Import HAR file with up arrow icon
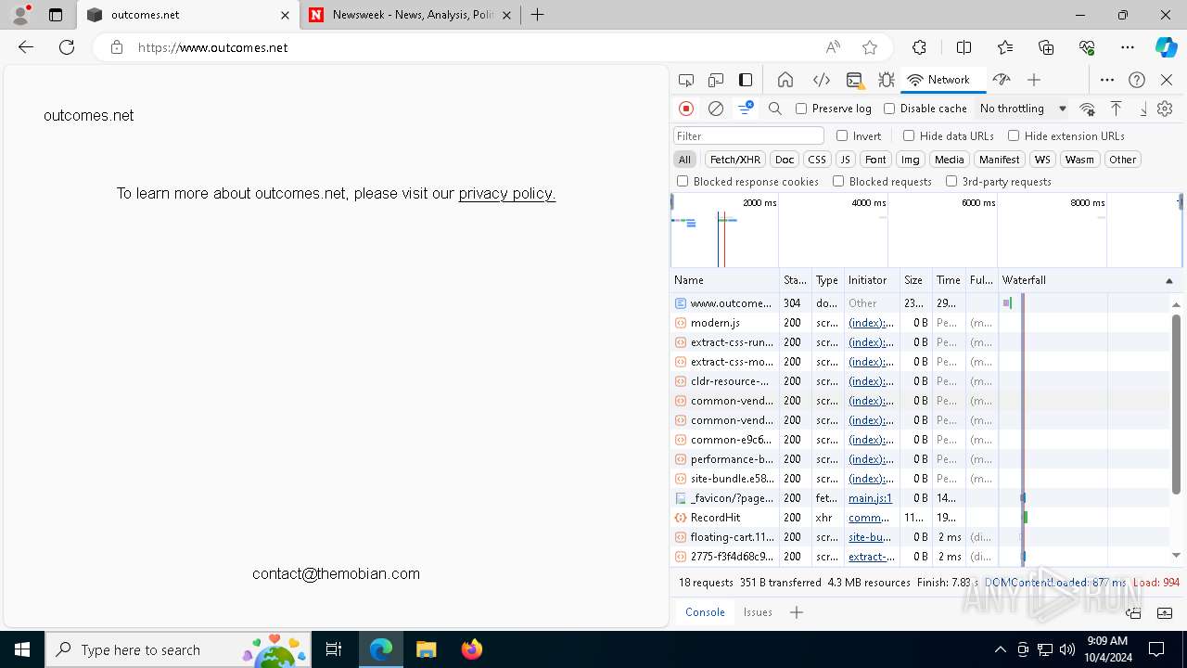The width and height of the screenshot is (1187, 668). click(1117, 109)
